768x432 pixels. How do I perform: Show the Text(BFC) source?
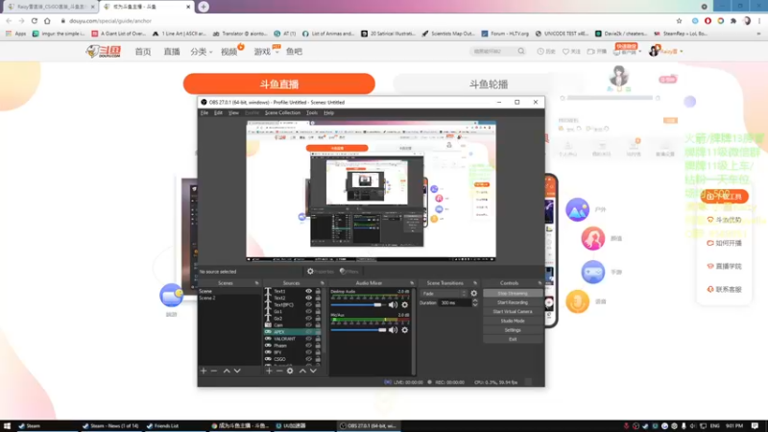point(308,304)
